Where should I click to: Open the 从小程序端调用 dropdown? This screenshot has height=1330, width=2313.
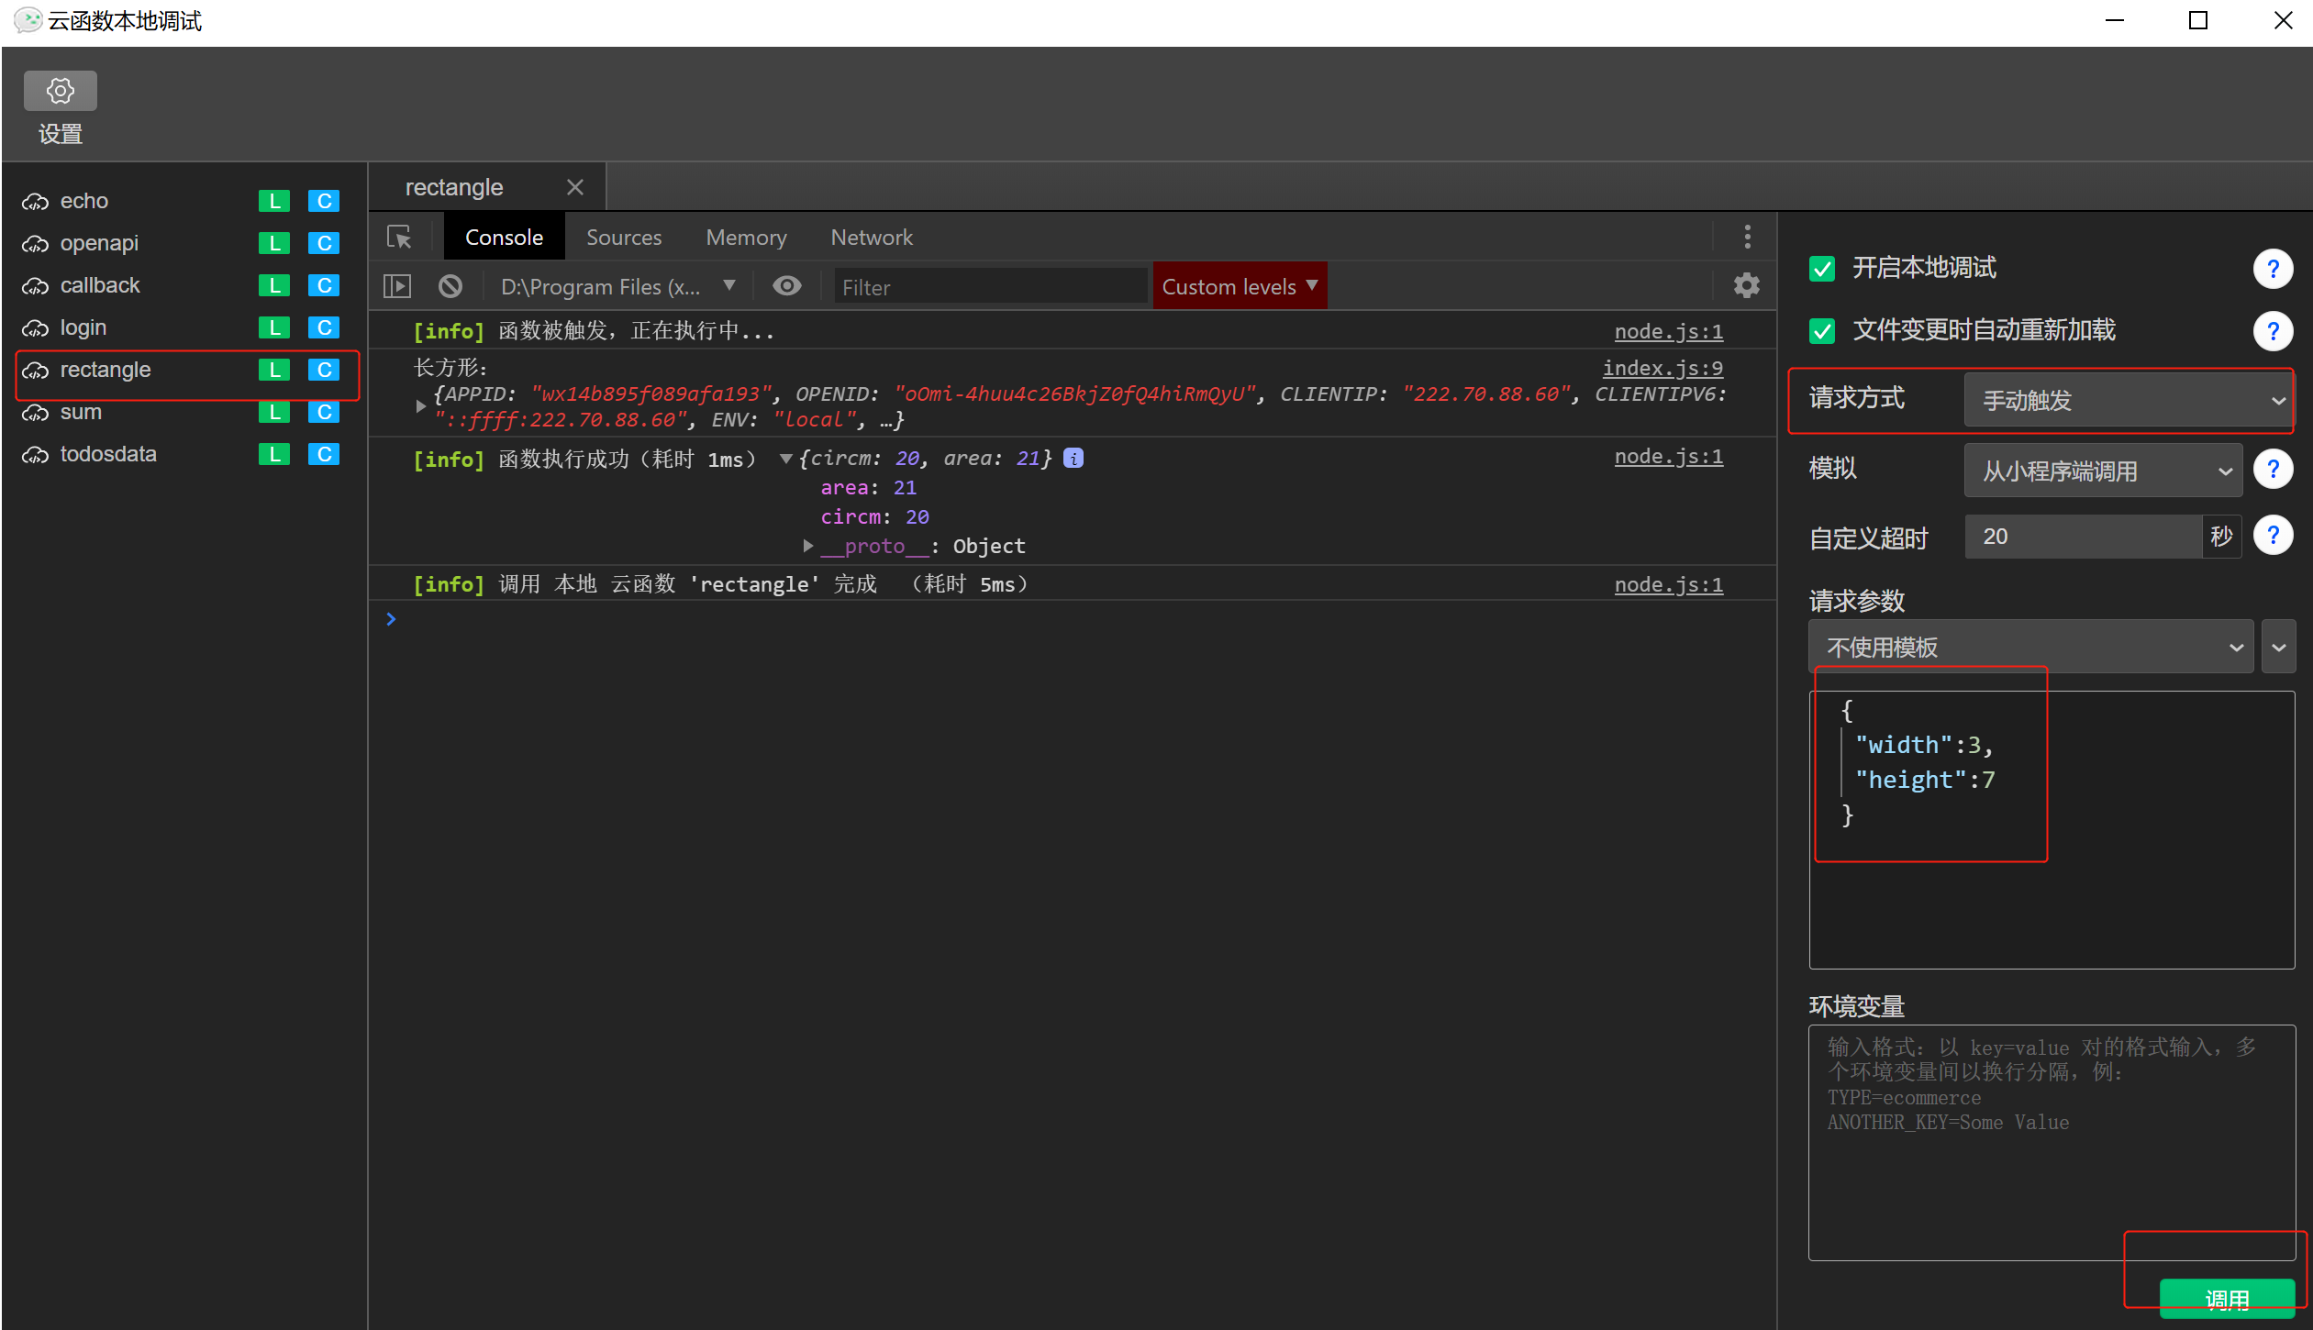pos(2102,471)
